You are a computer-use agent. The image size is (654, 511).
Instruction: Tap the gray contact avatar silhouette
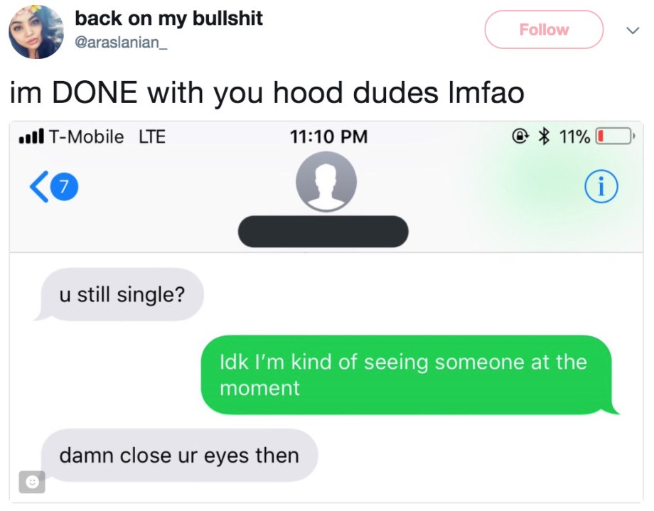point(326,181)
